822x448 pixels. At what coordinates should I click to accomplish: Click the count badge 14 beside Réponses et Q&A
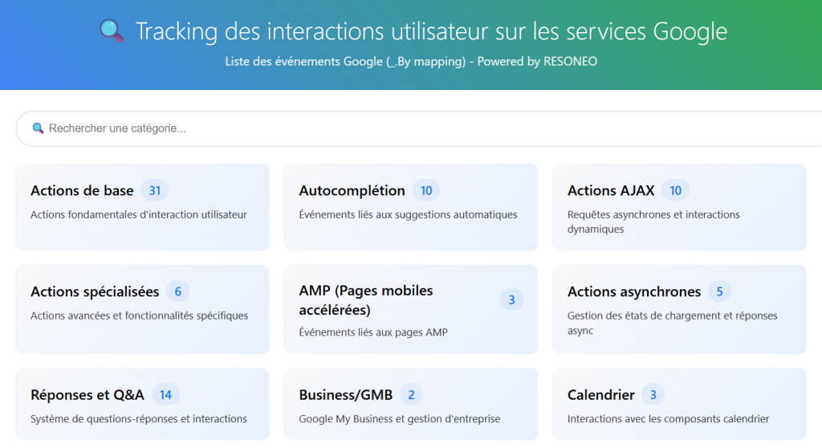pos(165,395)
